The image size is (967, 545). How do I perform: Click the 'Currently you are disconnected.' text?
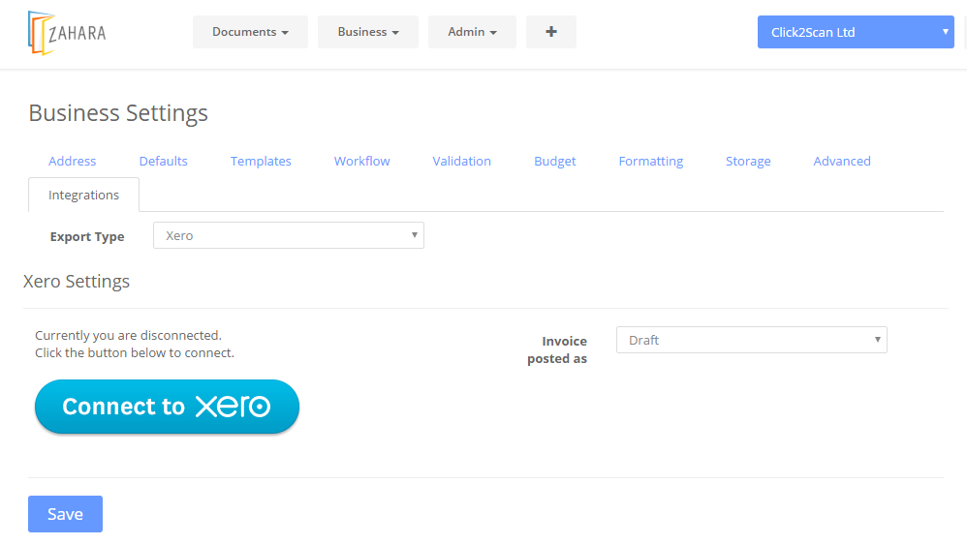tap(128, 336)
